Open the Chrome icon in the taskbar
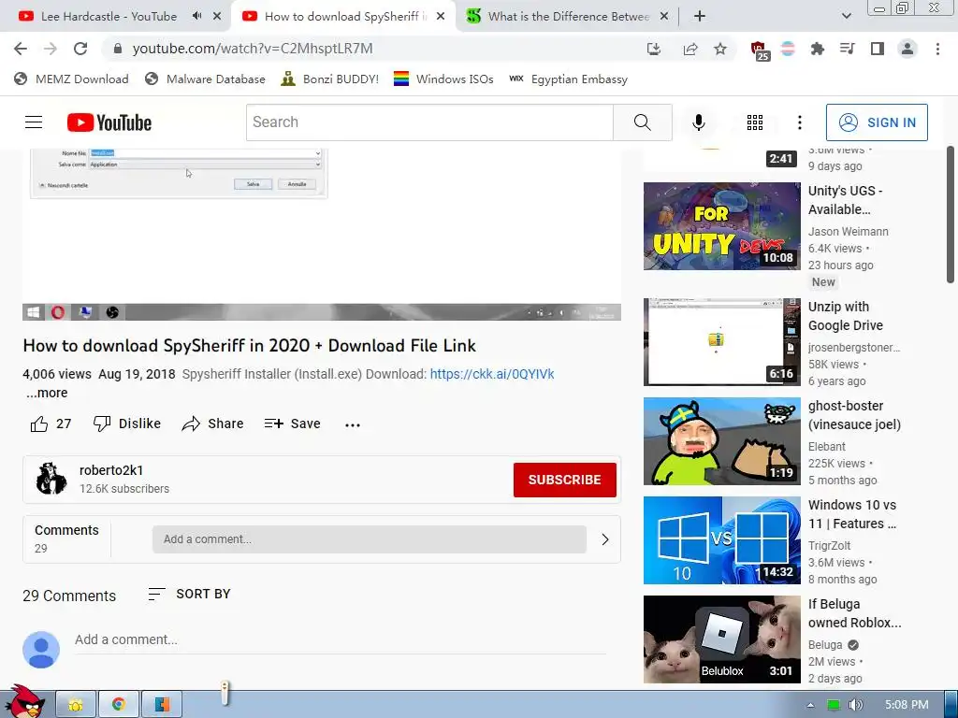The image size is (958, 718). 119,705
